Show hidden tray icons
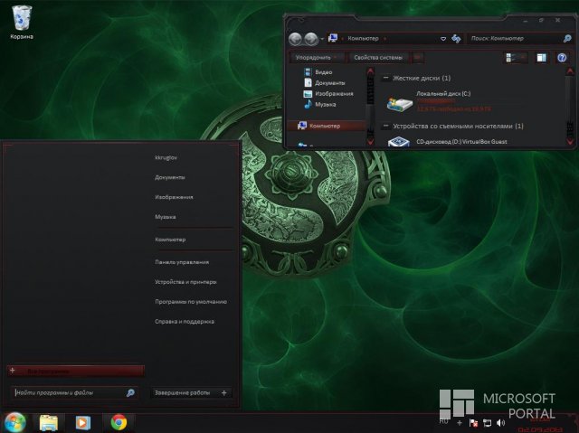The image size is (579, 433). (460, 423)
